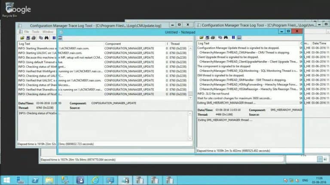Toggle info pane icon in CMUpdate.log window toolbar
Screen dimensions: 330x185
coord(60,38)
